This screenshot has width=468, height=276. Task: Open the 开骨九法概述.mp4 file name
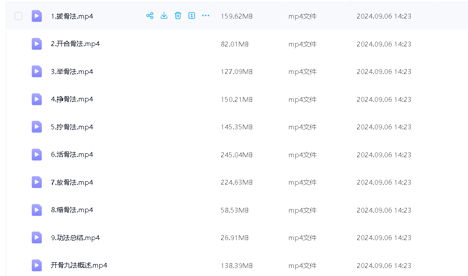79,265
